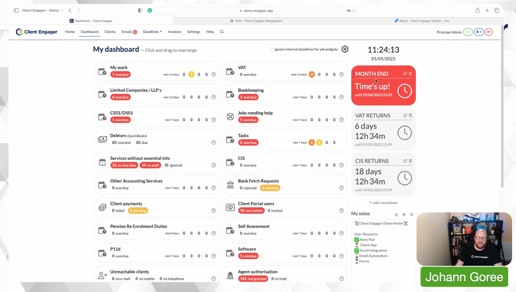The height and width of the screenshot is (292, 516).
Task: Click the Client Engager logo
Action: click(36, 32)
